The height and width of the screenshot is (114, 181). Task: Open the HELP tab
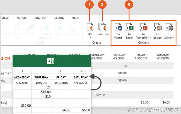[75, 18]
